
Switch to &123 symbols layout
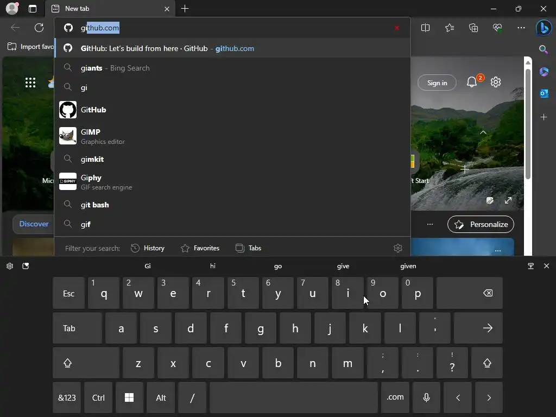(67, 397)
